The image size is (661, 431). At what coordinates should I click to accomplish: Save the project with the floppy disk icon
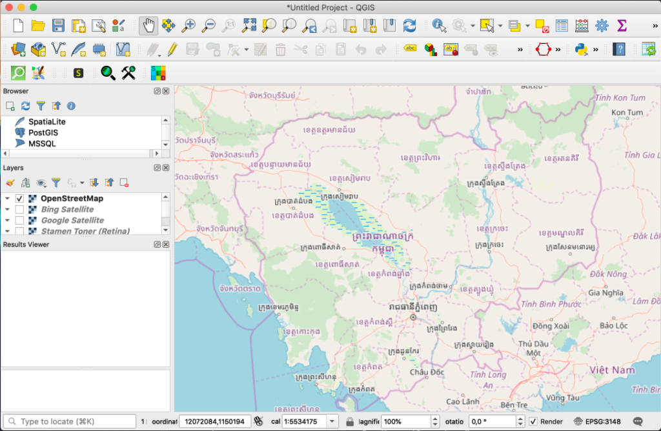point(58,26)
